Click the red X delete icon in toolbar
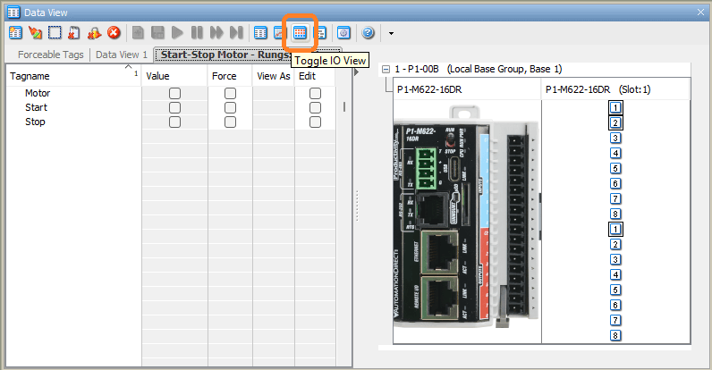Viewport: 712px width, 370px height. point(114,33)
